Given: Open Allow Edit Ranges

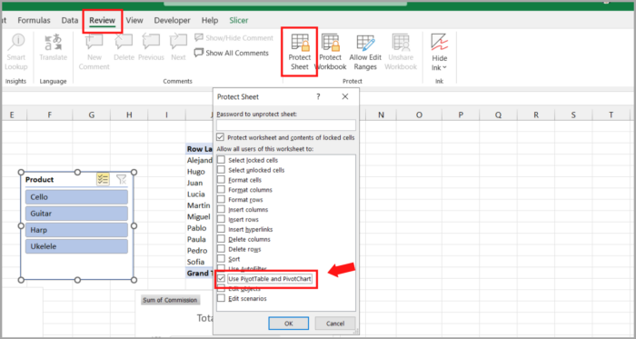Looking at the screenshot, I should tap(365, 52).
